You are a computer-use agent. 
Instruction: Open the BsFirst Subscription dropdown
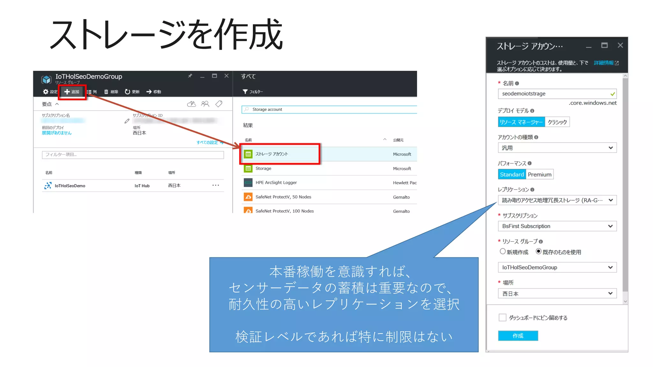point(557,226)
